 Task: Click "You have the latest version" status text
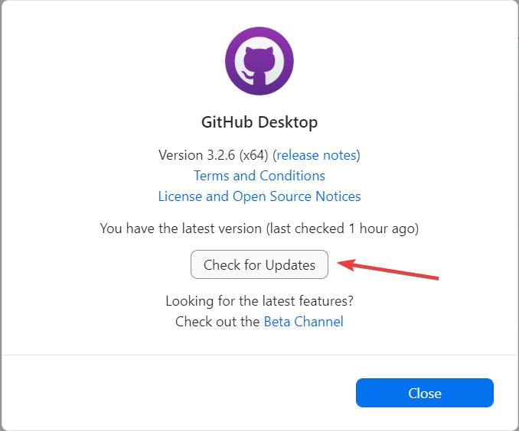click(181, 228)
